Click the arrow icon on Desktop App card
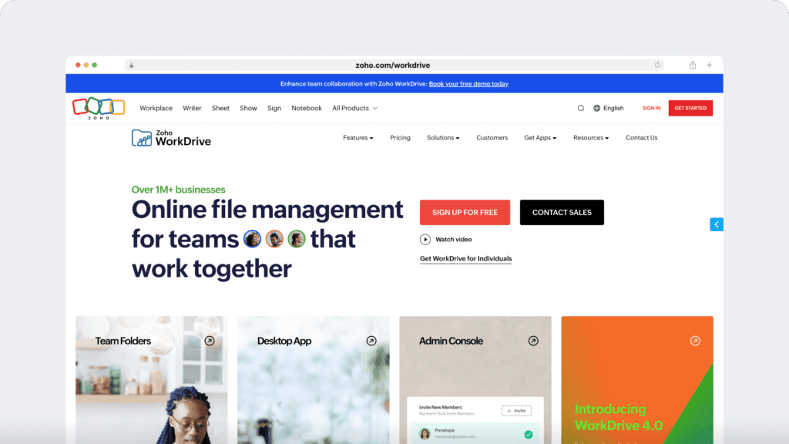789x444 pixels. tap(372, 340)
